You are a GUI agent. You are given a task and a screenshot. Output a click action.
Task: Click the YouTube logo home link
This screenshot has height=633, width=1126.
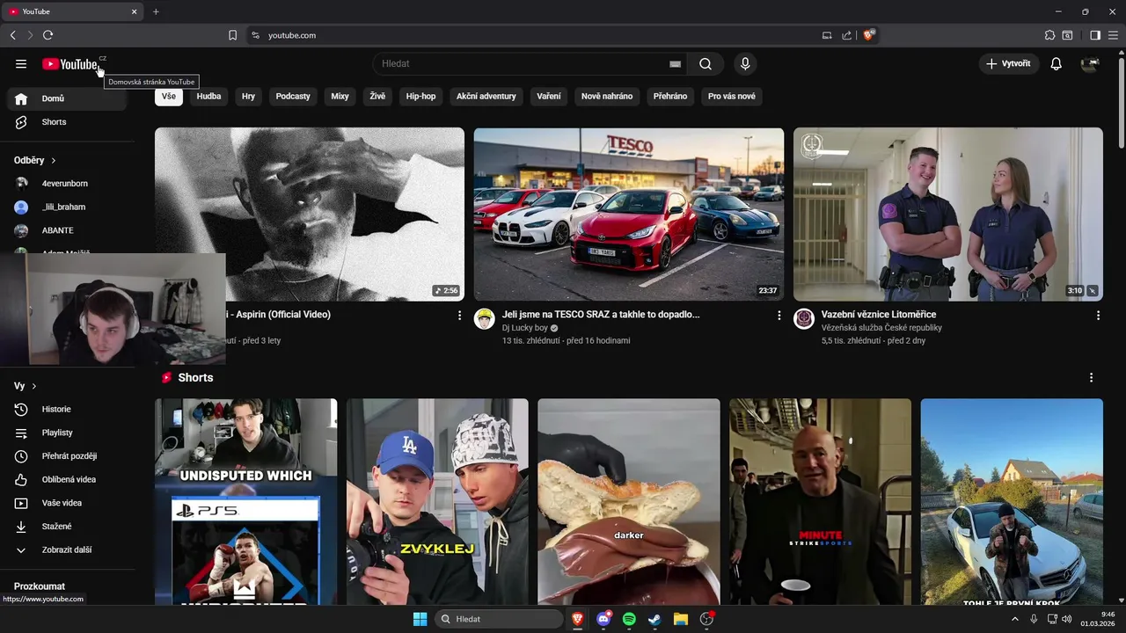(70, 64)
